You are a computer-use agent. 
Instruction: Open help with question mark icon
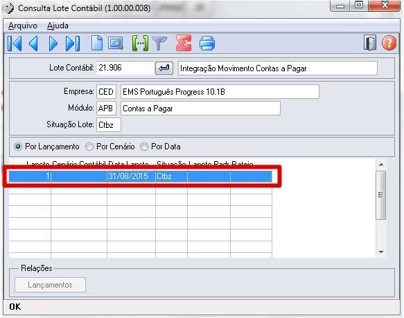[389, 43]
